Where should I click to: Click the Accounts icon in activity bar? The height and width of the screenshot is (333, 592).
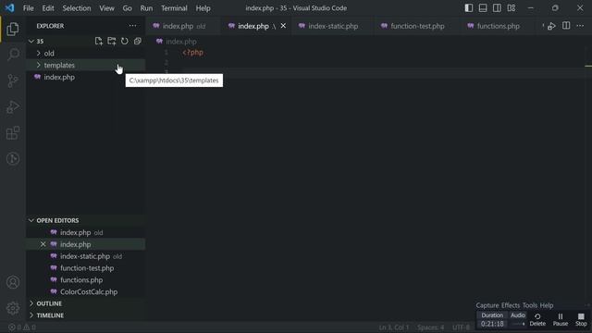pyautogui.click(x=13, y=282)
